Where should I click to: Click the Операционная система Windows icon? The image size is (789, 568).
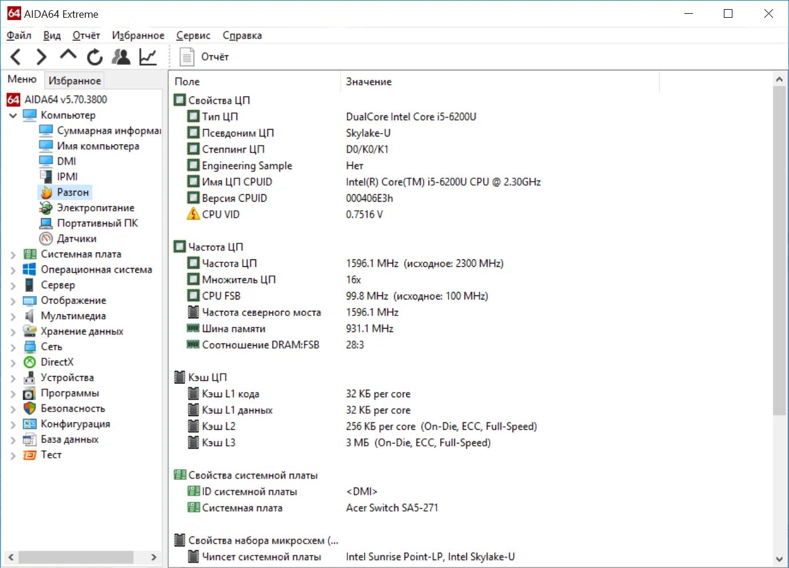coord(30,270)
